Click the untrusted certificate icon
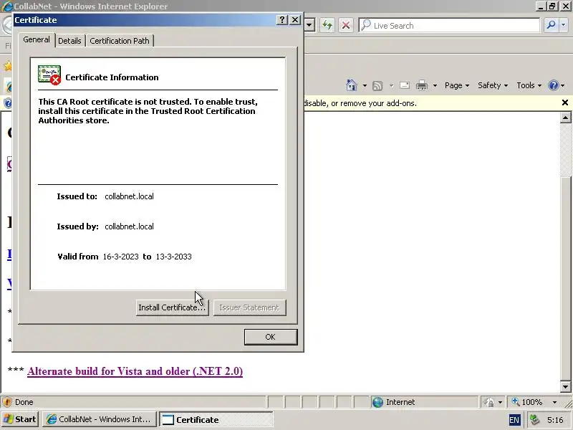Image resolution: width=573 pixels, height=430 pixels. point(49,75)
